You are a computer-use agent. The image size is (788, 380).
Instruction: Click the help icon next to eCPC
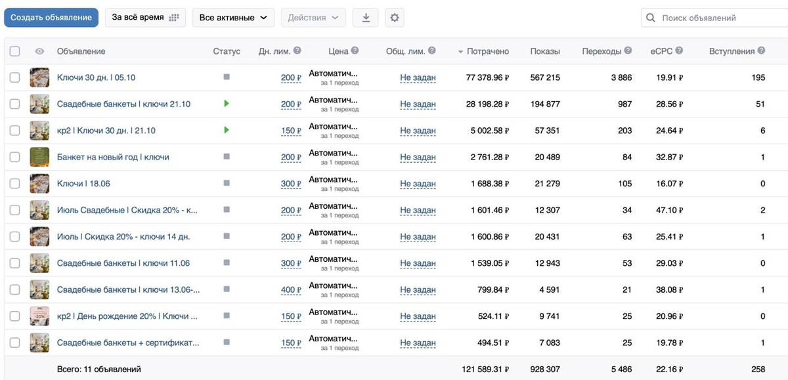(679, 51)
